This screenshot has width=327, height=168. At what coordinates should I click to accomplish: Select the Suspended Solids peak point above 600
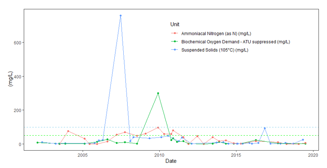(120, 16)
